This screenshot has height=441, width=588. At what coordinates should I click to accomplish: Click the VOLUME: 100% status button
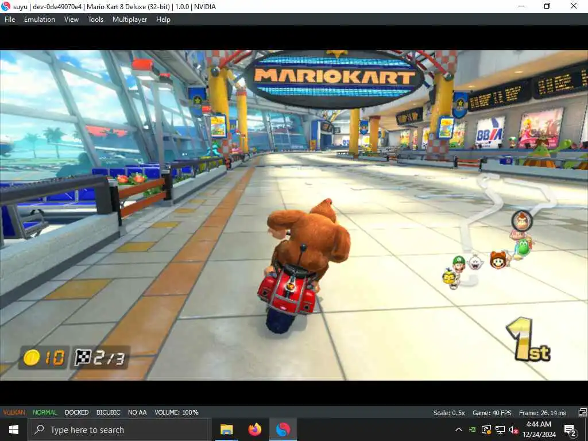[x=176, y=412]
